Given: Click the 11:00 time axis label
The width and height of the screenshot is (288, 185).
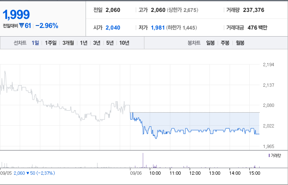Looking at the screenshot, I should [175, 173].
